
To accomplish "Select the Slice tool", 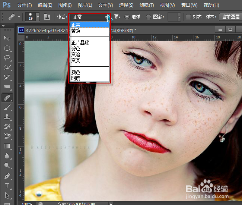I will [7, 77].
